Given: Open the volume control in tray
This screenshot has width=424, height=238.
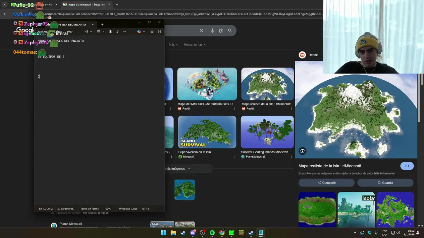Looking at the screenshot, I should (398, 233).
